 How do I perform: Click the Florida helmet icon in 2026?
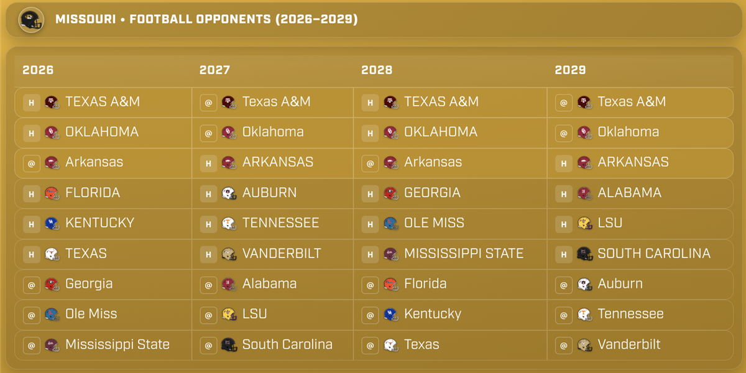click(52, 193)
